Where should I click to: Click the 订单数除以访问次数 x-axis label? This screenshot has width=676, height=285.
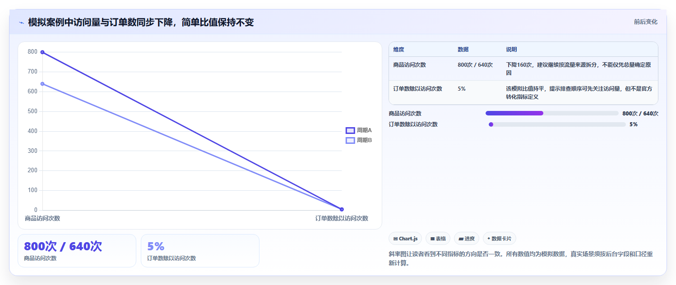pos(342,218)
